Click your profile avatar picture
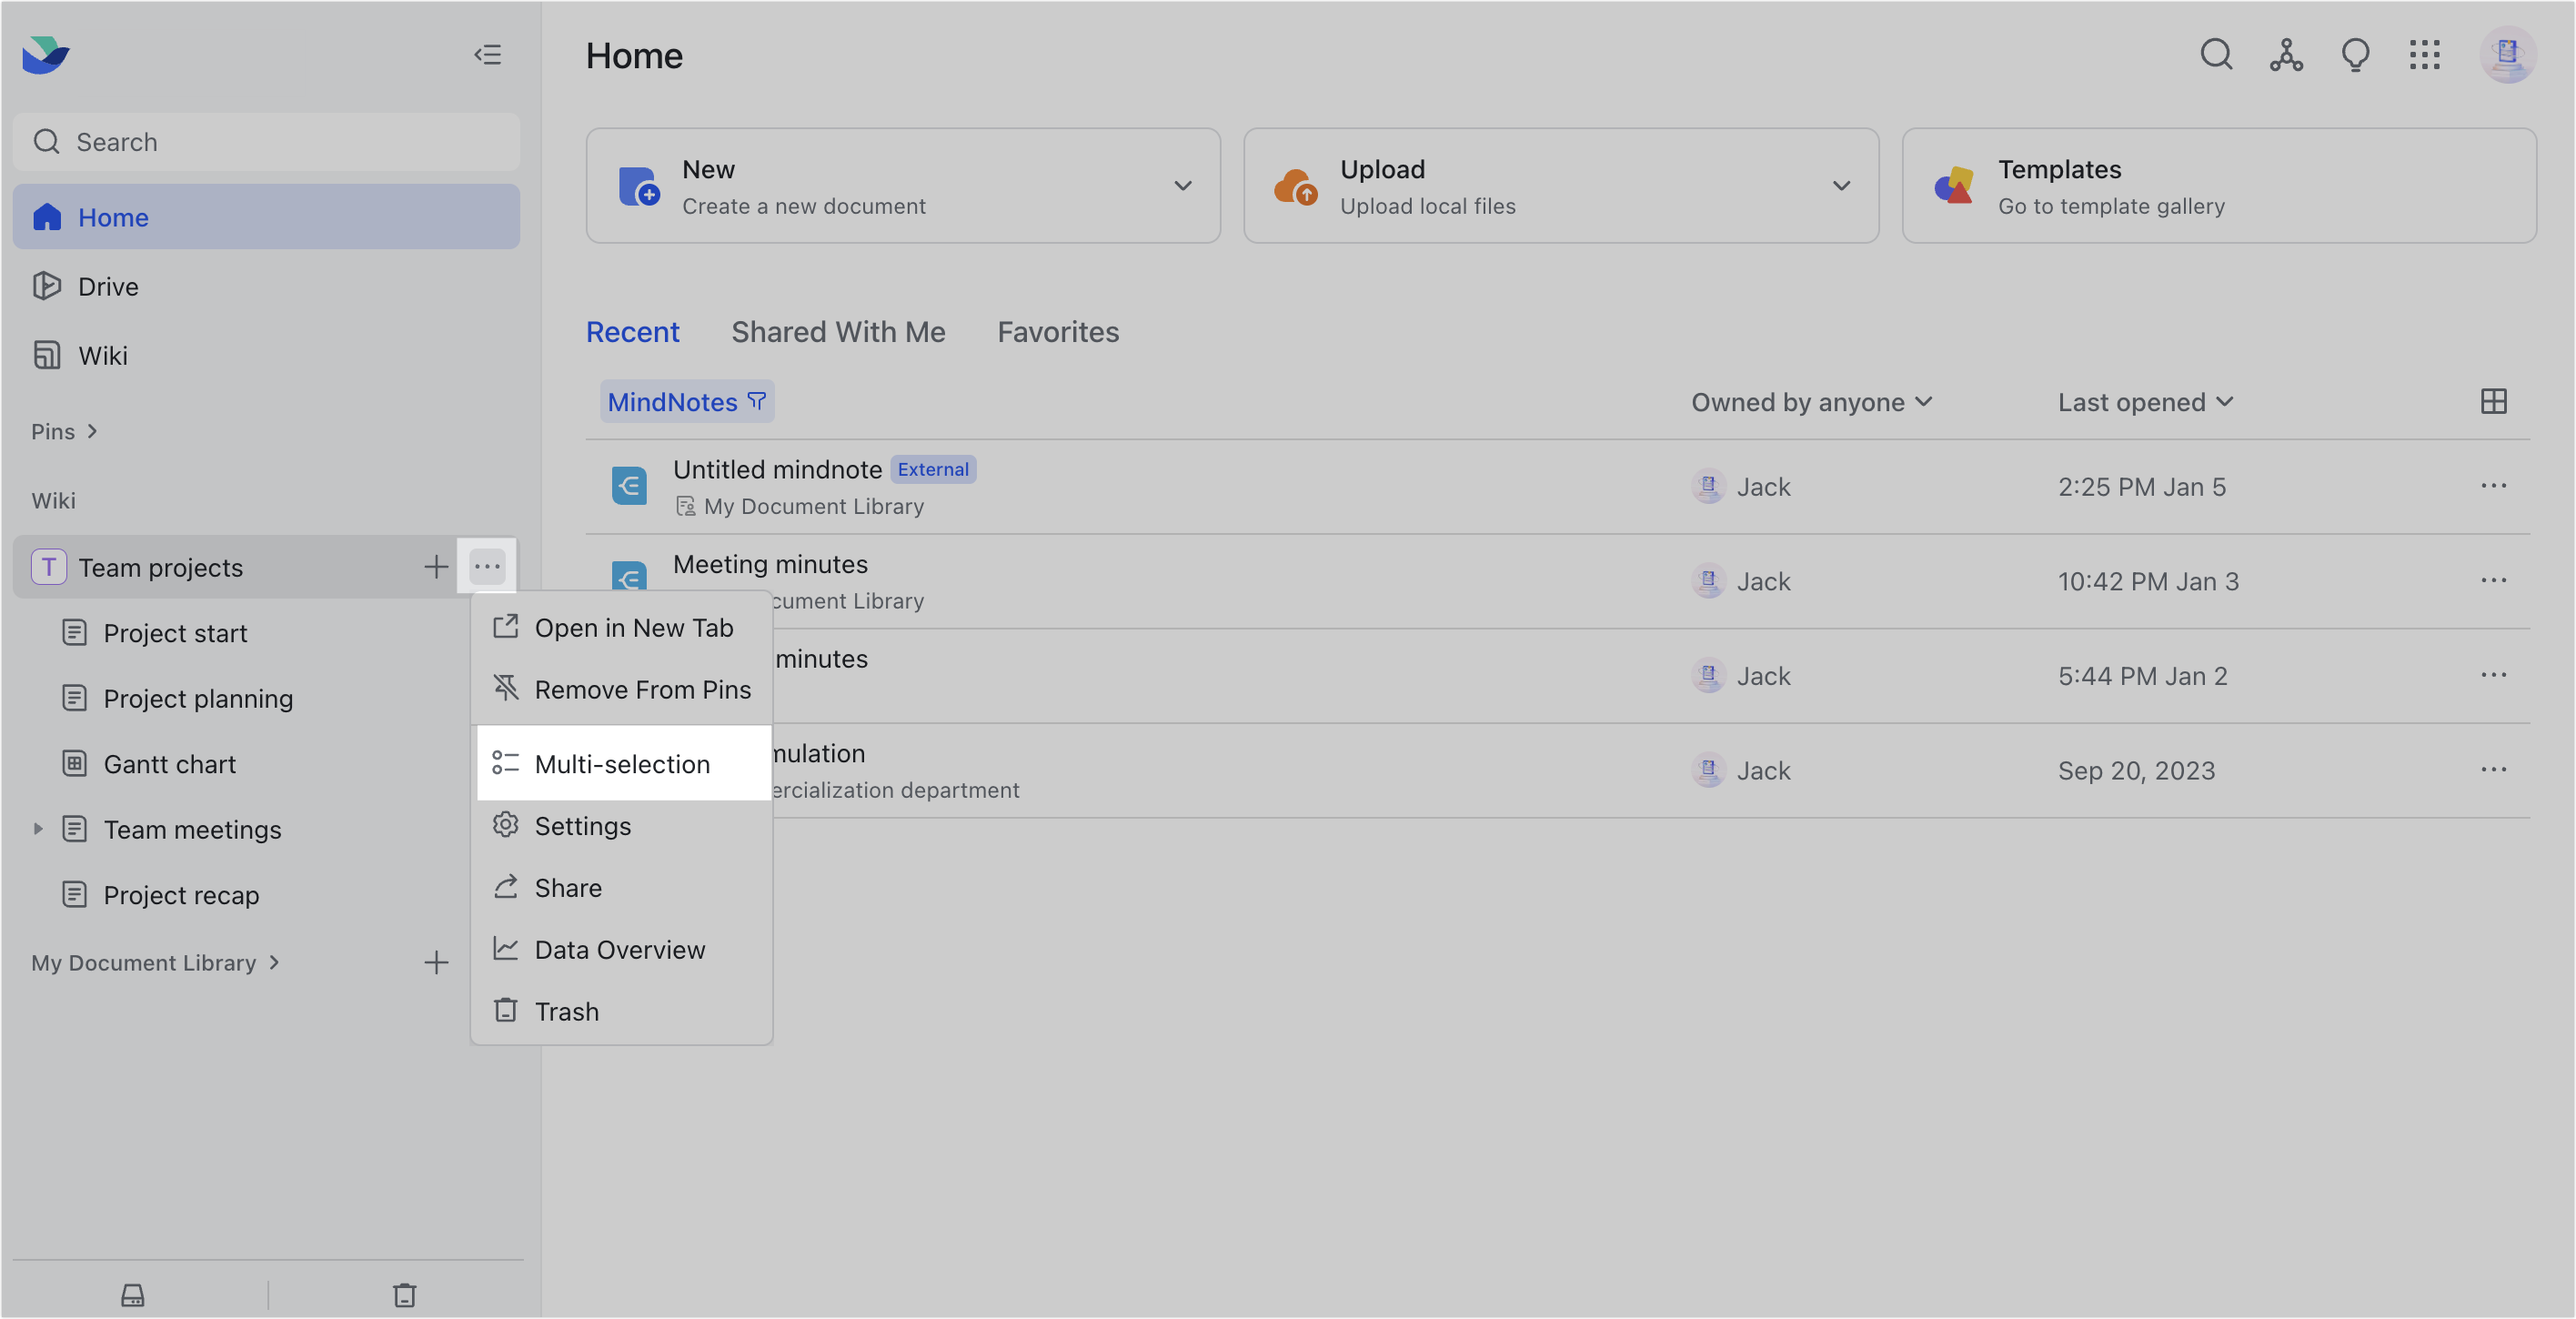The height and width of the screenshot is (1319, 2576). [2508, 55]
